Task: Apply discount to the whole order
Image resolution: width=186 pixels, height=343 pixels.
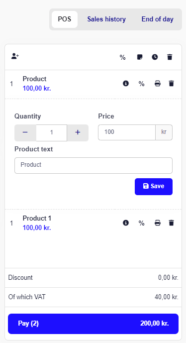Action: coord(123,57)
